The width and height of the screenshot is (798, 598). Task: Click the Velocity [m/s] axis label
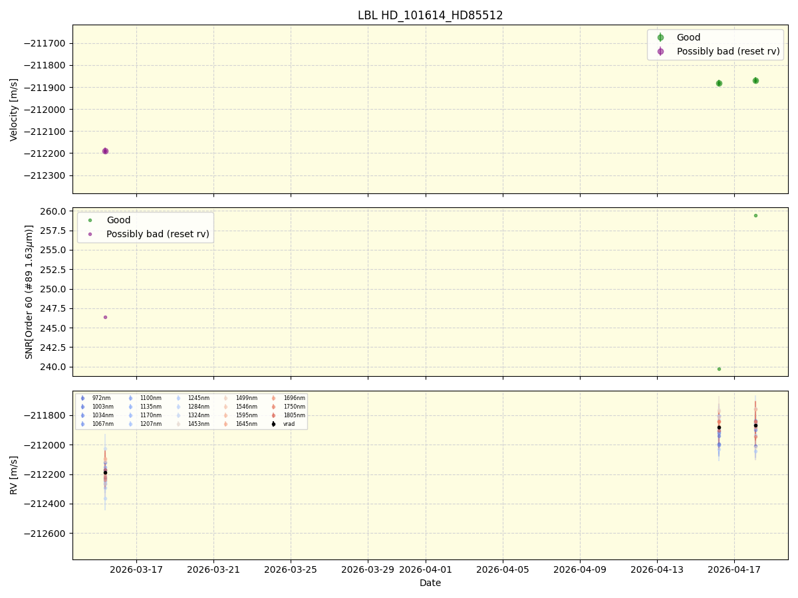[x=14, y=110]
